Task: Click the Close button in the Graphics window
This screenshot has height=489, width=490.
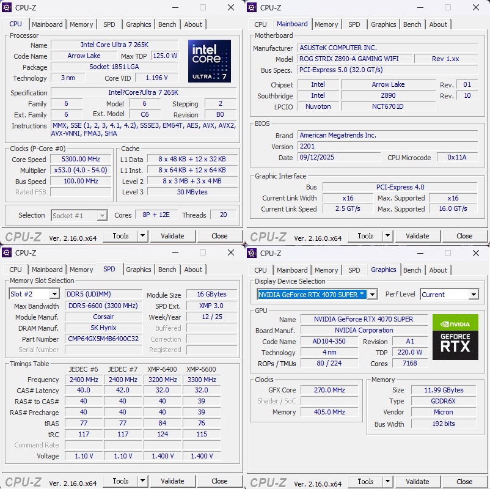Action: pos(464,481)
